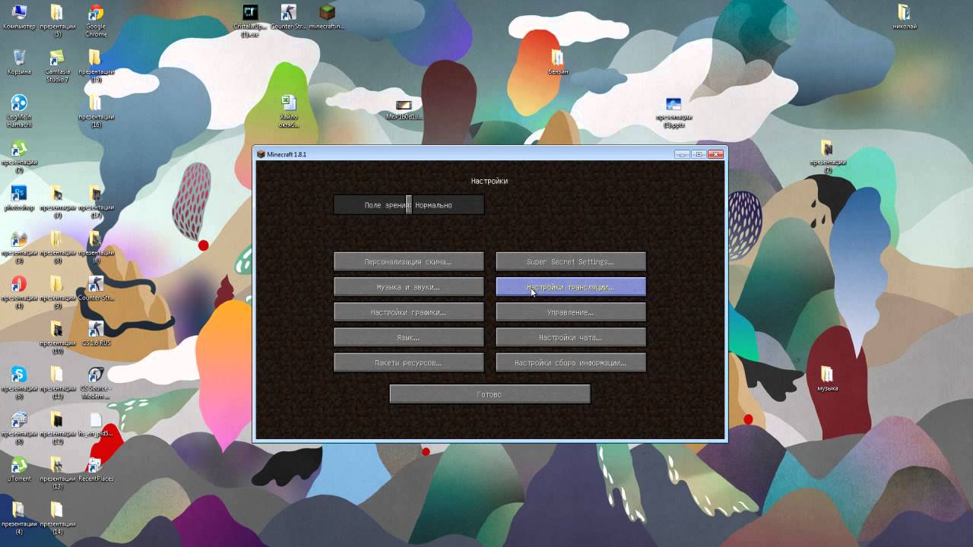This screenshot has height=547, width=973.
Task: Select the презентации (17) folder
Action: coord(96,201)
